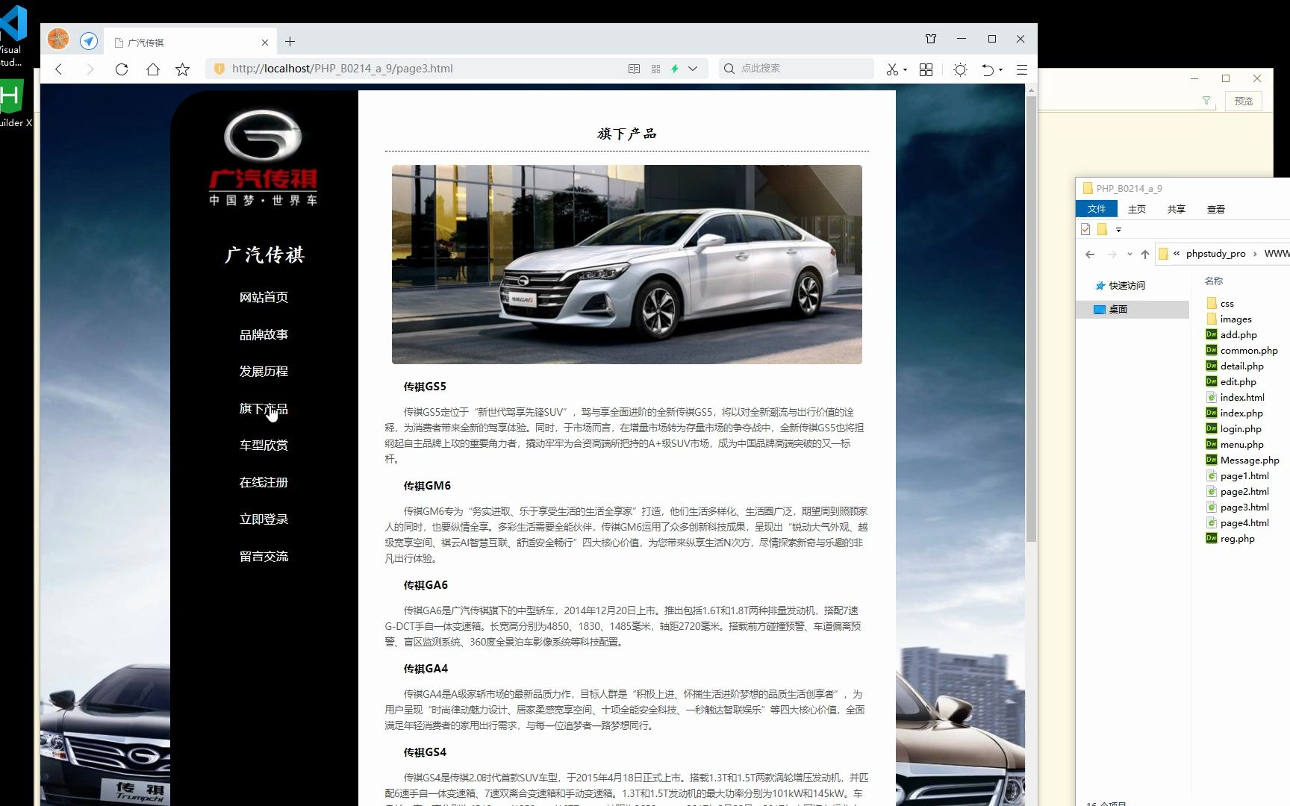Image resolution: width=1290 pixels, height=806 pixels.
Task: Click the search box in the browser toolbar
Action: (x=796, y=69)
